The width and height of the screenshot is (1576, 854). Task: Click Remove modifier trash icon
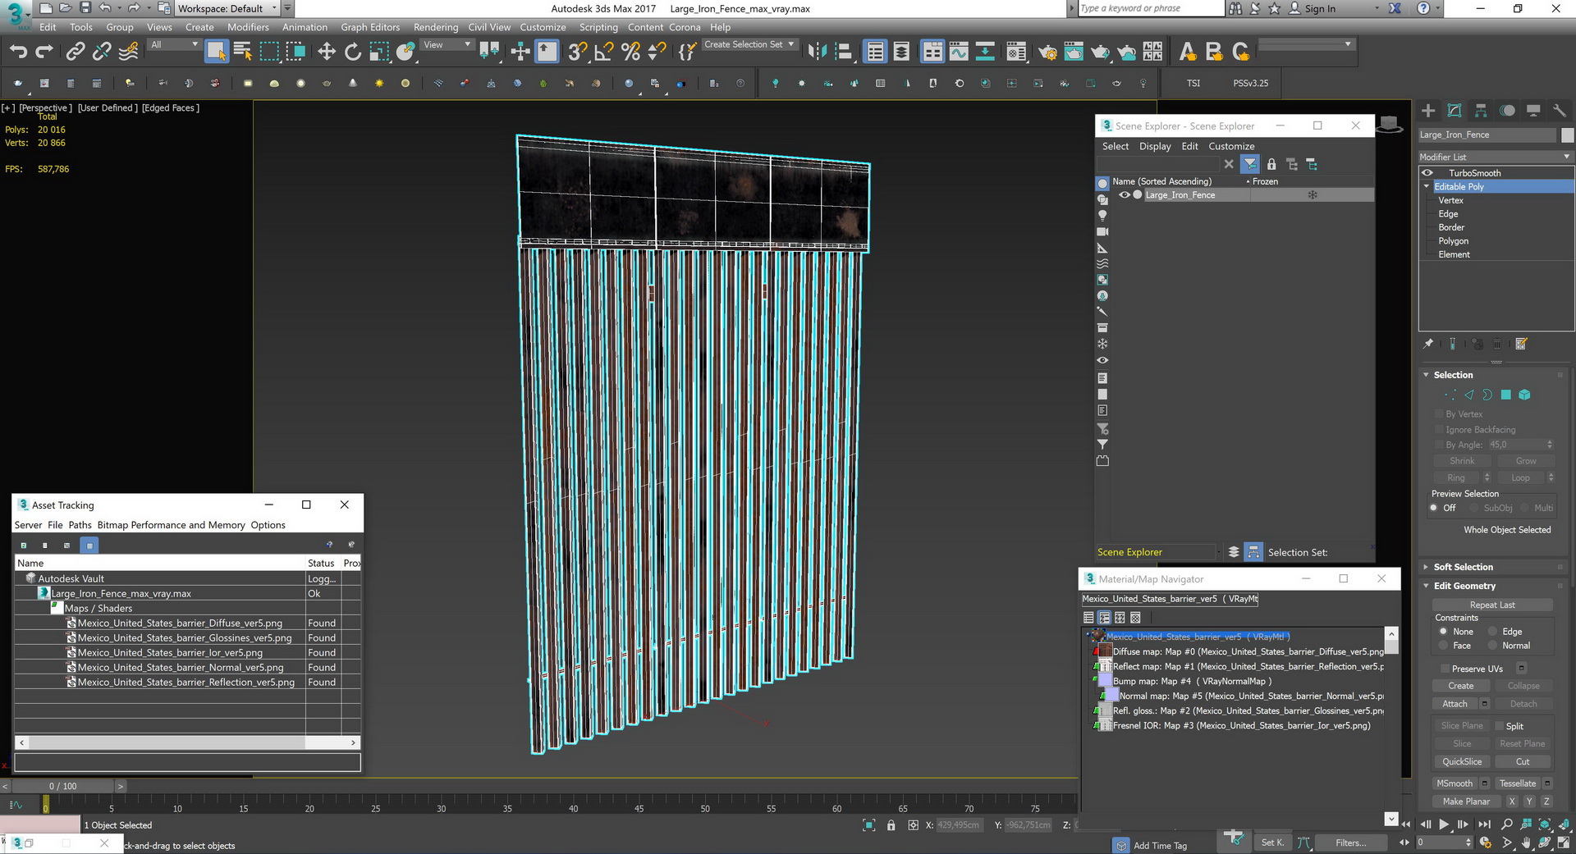(1497, 344)
